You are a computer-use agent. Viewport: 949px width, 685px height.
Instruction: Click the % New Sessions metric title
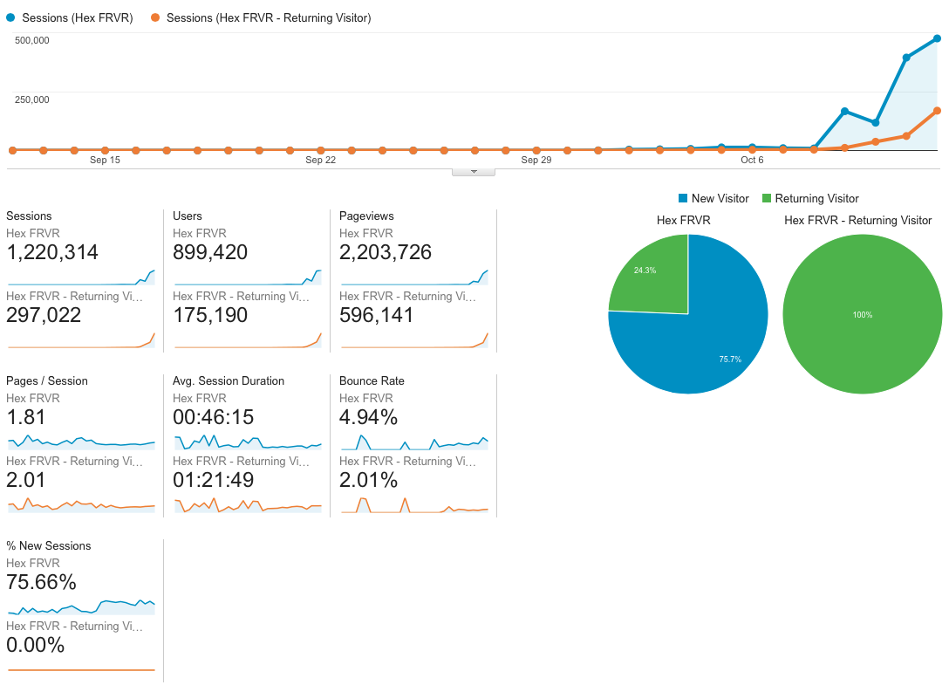49,545
